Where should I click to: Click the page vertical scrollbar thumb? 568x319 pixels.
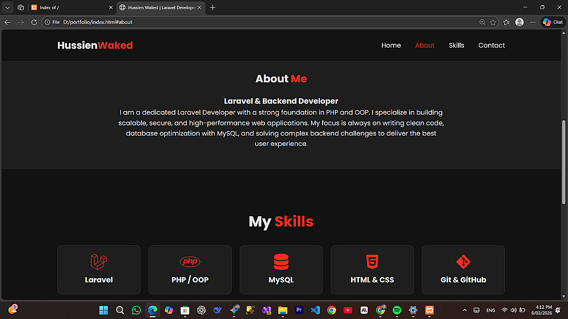(x=563, y=162)
